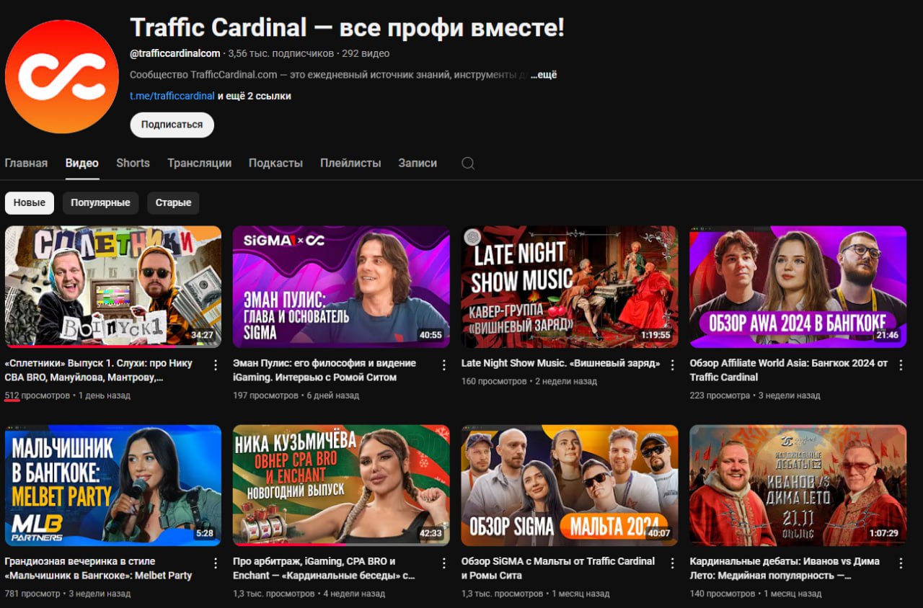Click the 223 просмотра • 3 недели назад text
The width and height of the screenshot is (923, 608).
coord(755,395)
